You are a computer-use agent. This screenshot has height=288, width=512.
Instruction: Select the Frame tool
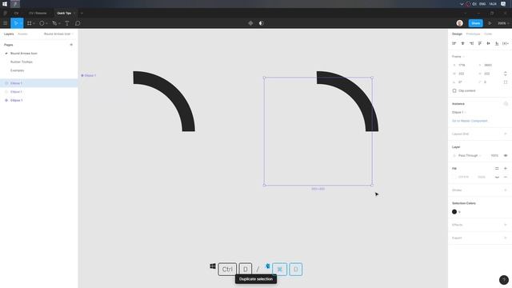30,23
